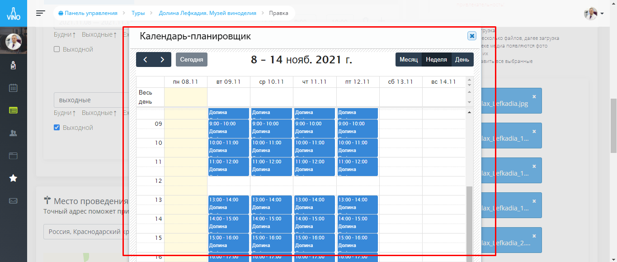Uncheck the checked Выходной checkbox

(x=57, y=128)
